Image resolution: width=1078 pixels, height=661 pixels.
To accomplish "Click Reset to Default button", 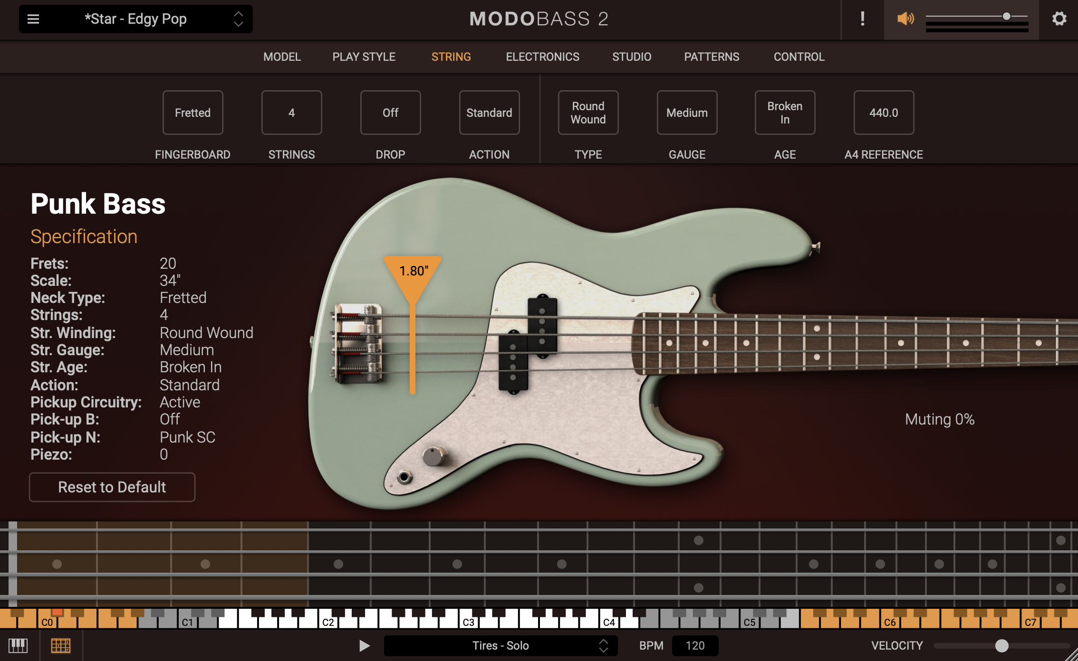I will coord(112,487).
